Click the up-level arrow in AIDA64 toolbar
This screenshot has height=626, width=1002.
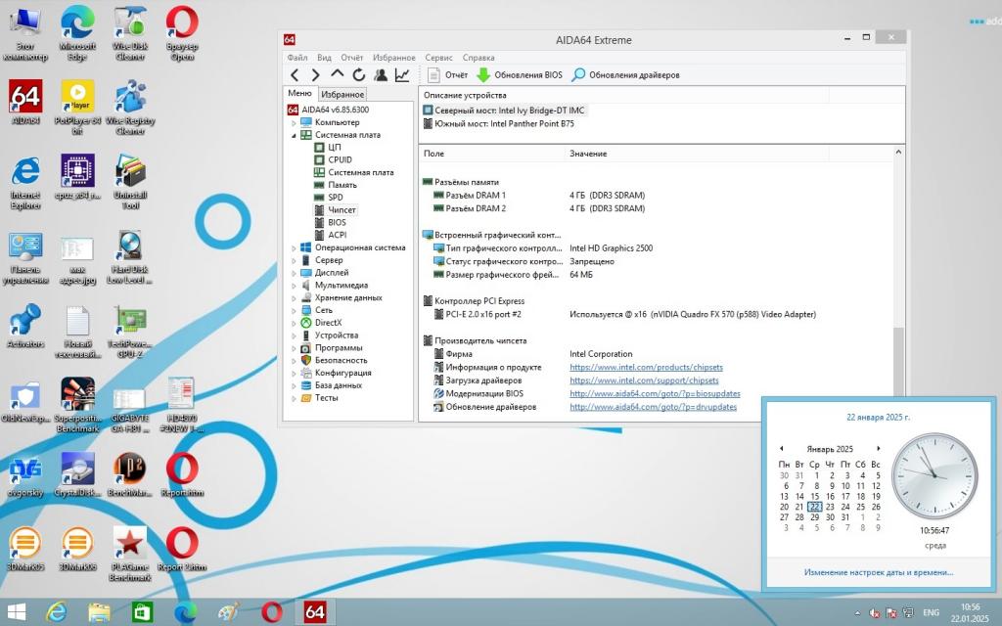[337, 74]
